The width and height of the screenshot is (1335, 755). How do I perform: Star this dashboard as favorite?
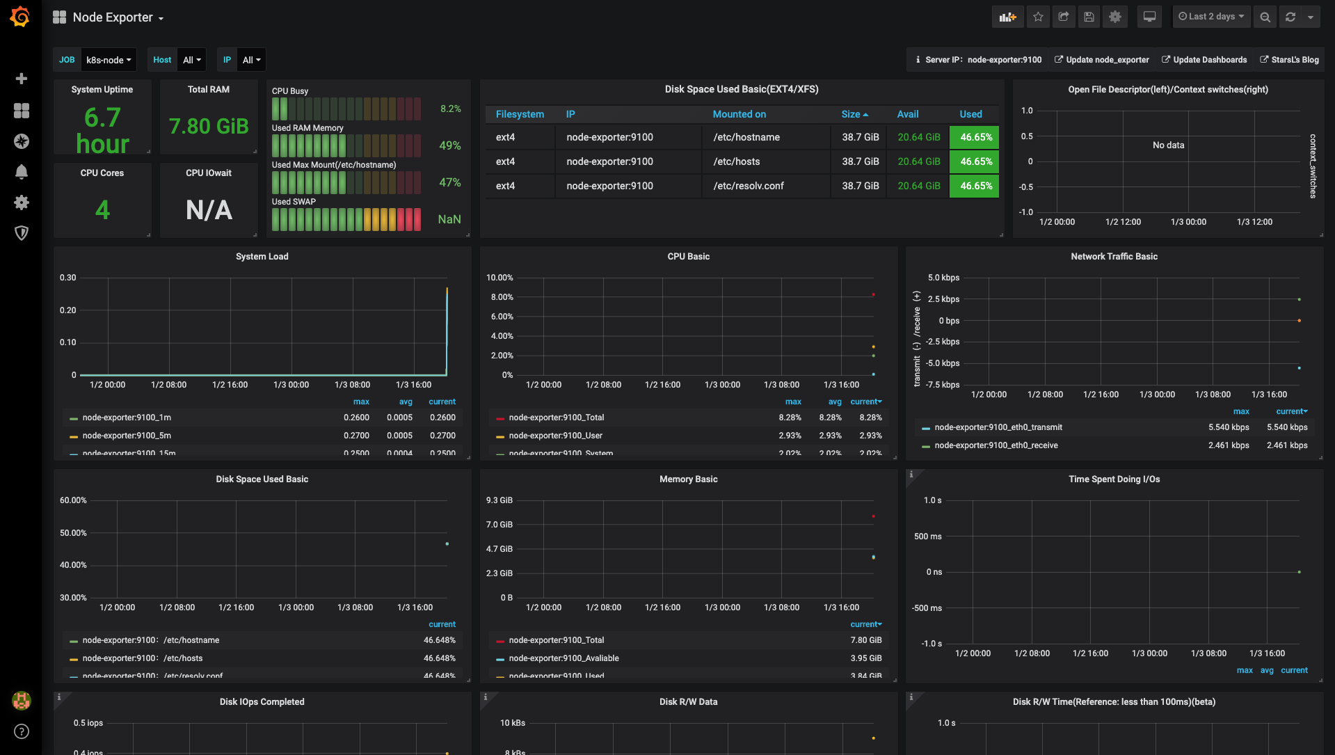tap(1038, 17)
